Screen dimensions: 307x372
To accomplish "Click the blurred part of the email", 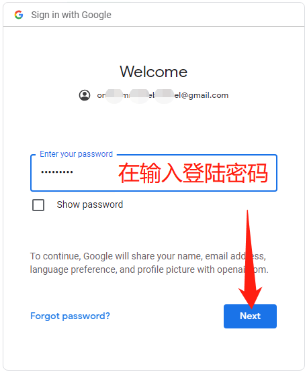I will (140, 96).
